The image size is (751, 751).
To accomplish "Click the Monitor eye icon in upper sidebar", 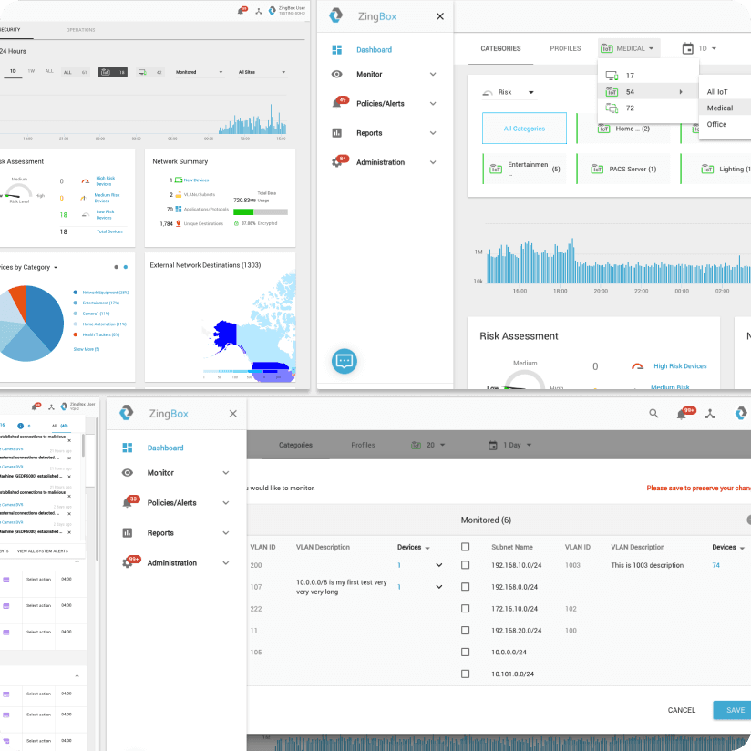I will coord(336,74).
